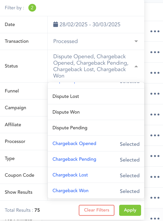
Task: Open the Status multi-select field text
Action: click(90, 66)
